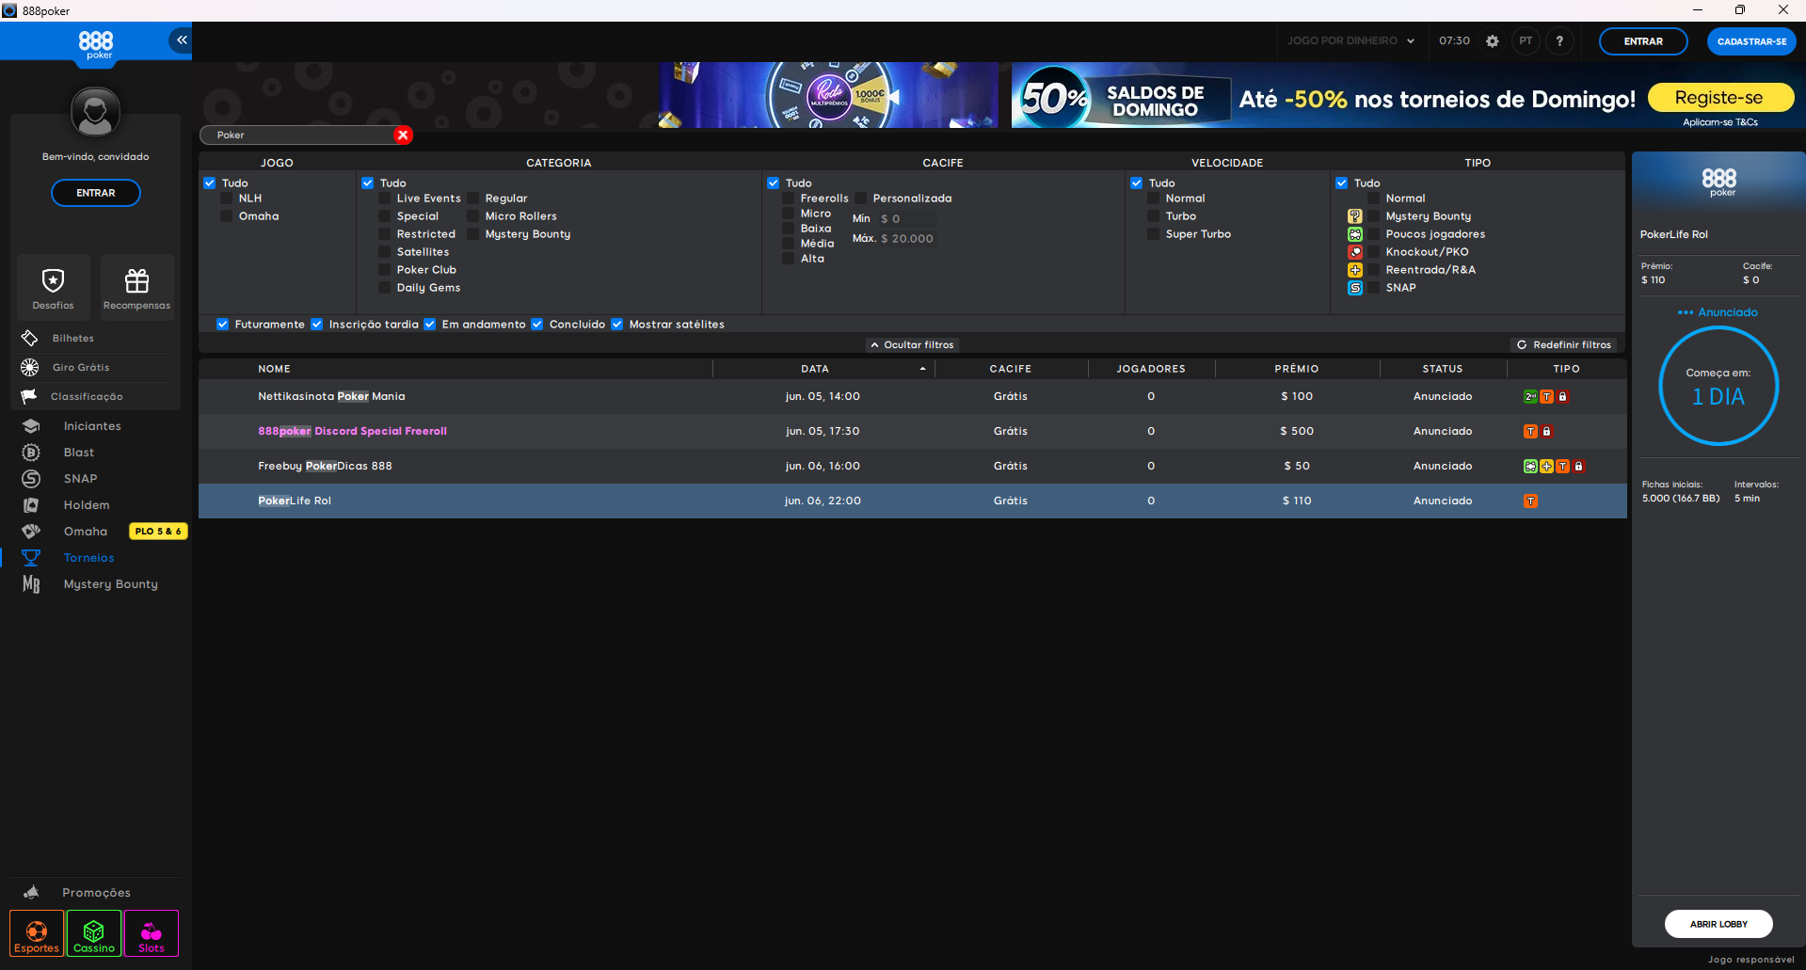The height and width of the screenshot is (970, 1806).
Task: Uncheck the Futuramente status filter
Action: 223,325
